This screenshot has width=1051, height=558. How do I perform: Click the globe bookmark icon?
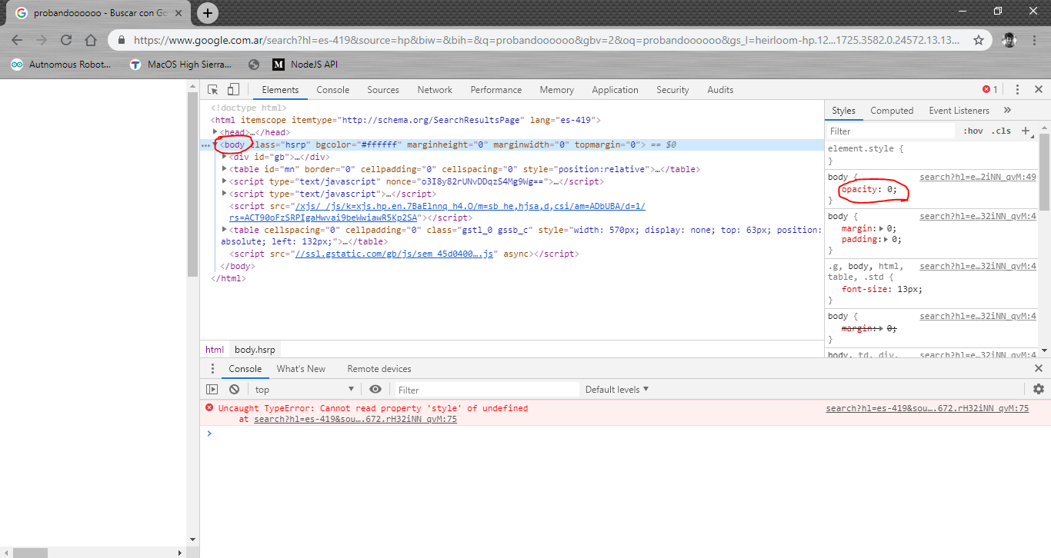(x=254, y=65)
